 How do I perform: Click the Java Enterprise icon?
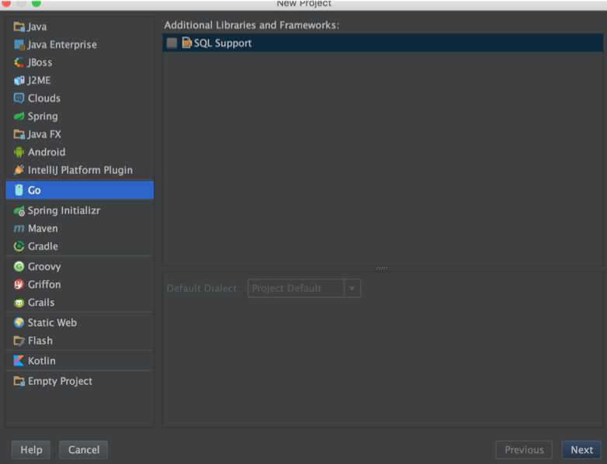click(x=19, y=44)
